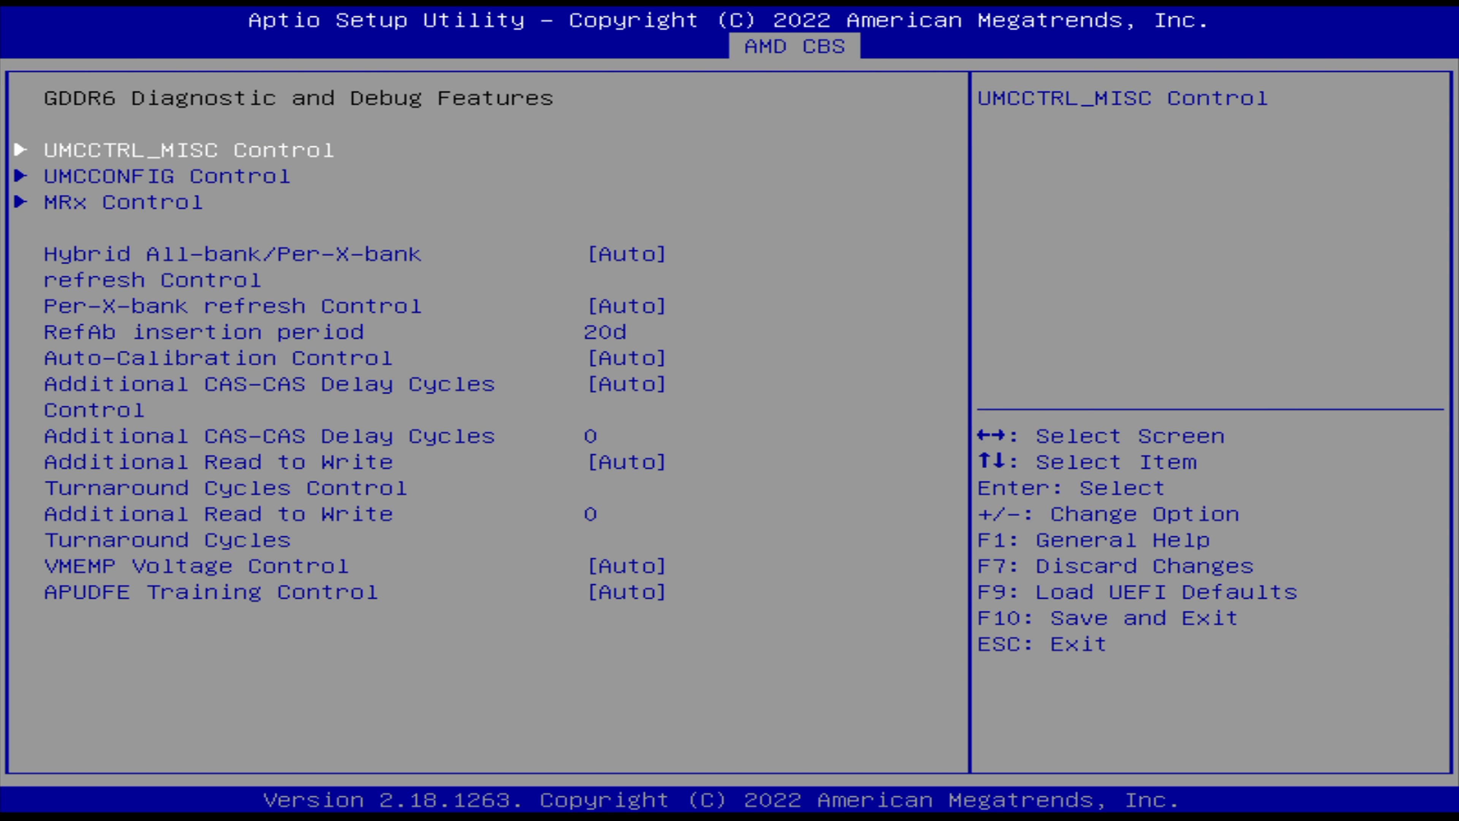The image size is (1459, 821).
Task: Change Read to Write Turnaround Control Auto value
Action: click(627, 462)
